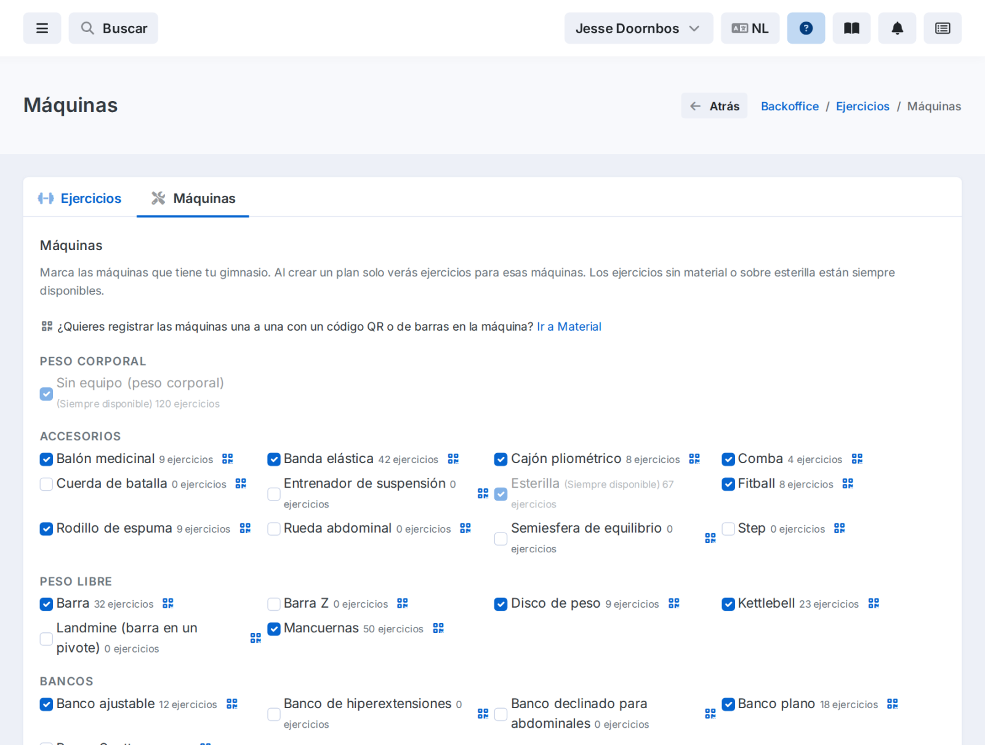Image resolution: width=985 pixels, height=745 pixels.
Task: Toggle the Step checkbox
Action: (x=728, y=529)
